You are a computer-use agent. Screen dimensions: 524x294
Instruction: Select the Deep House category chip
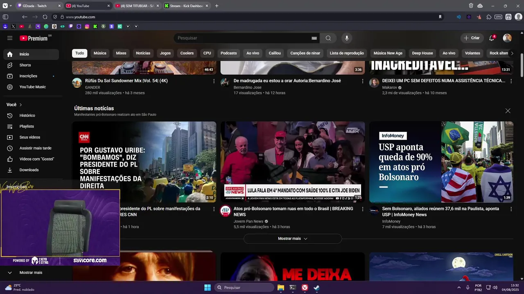[422, 53]
